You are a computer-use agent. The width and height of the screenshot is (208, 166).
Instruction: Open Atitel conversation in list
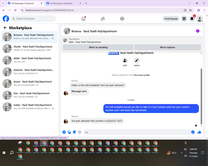tap(29, 60)
